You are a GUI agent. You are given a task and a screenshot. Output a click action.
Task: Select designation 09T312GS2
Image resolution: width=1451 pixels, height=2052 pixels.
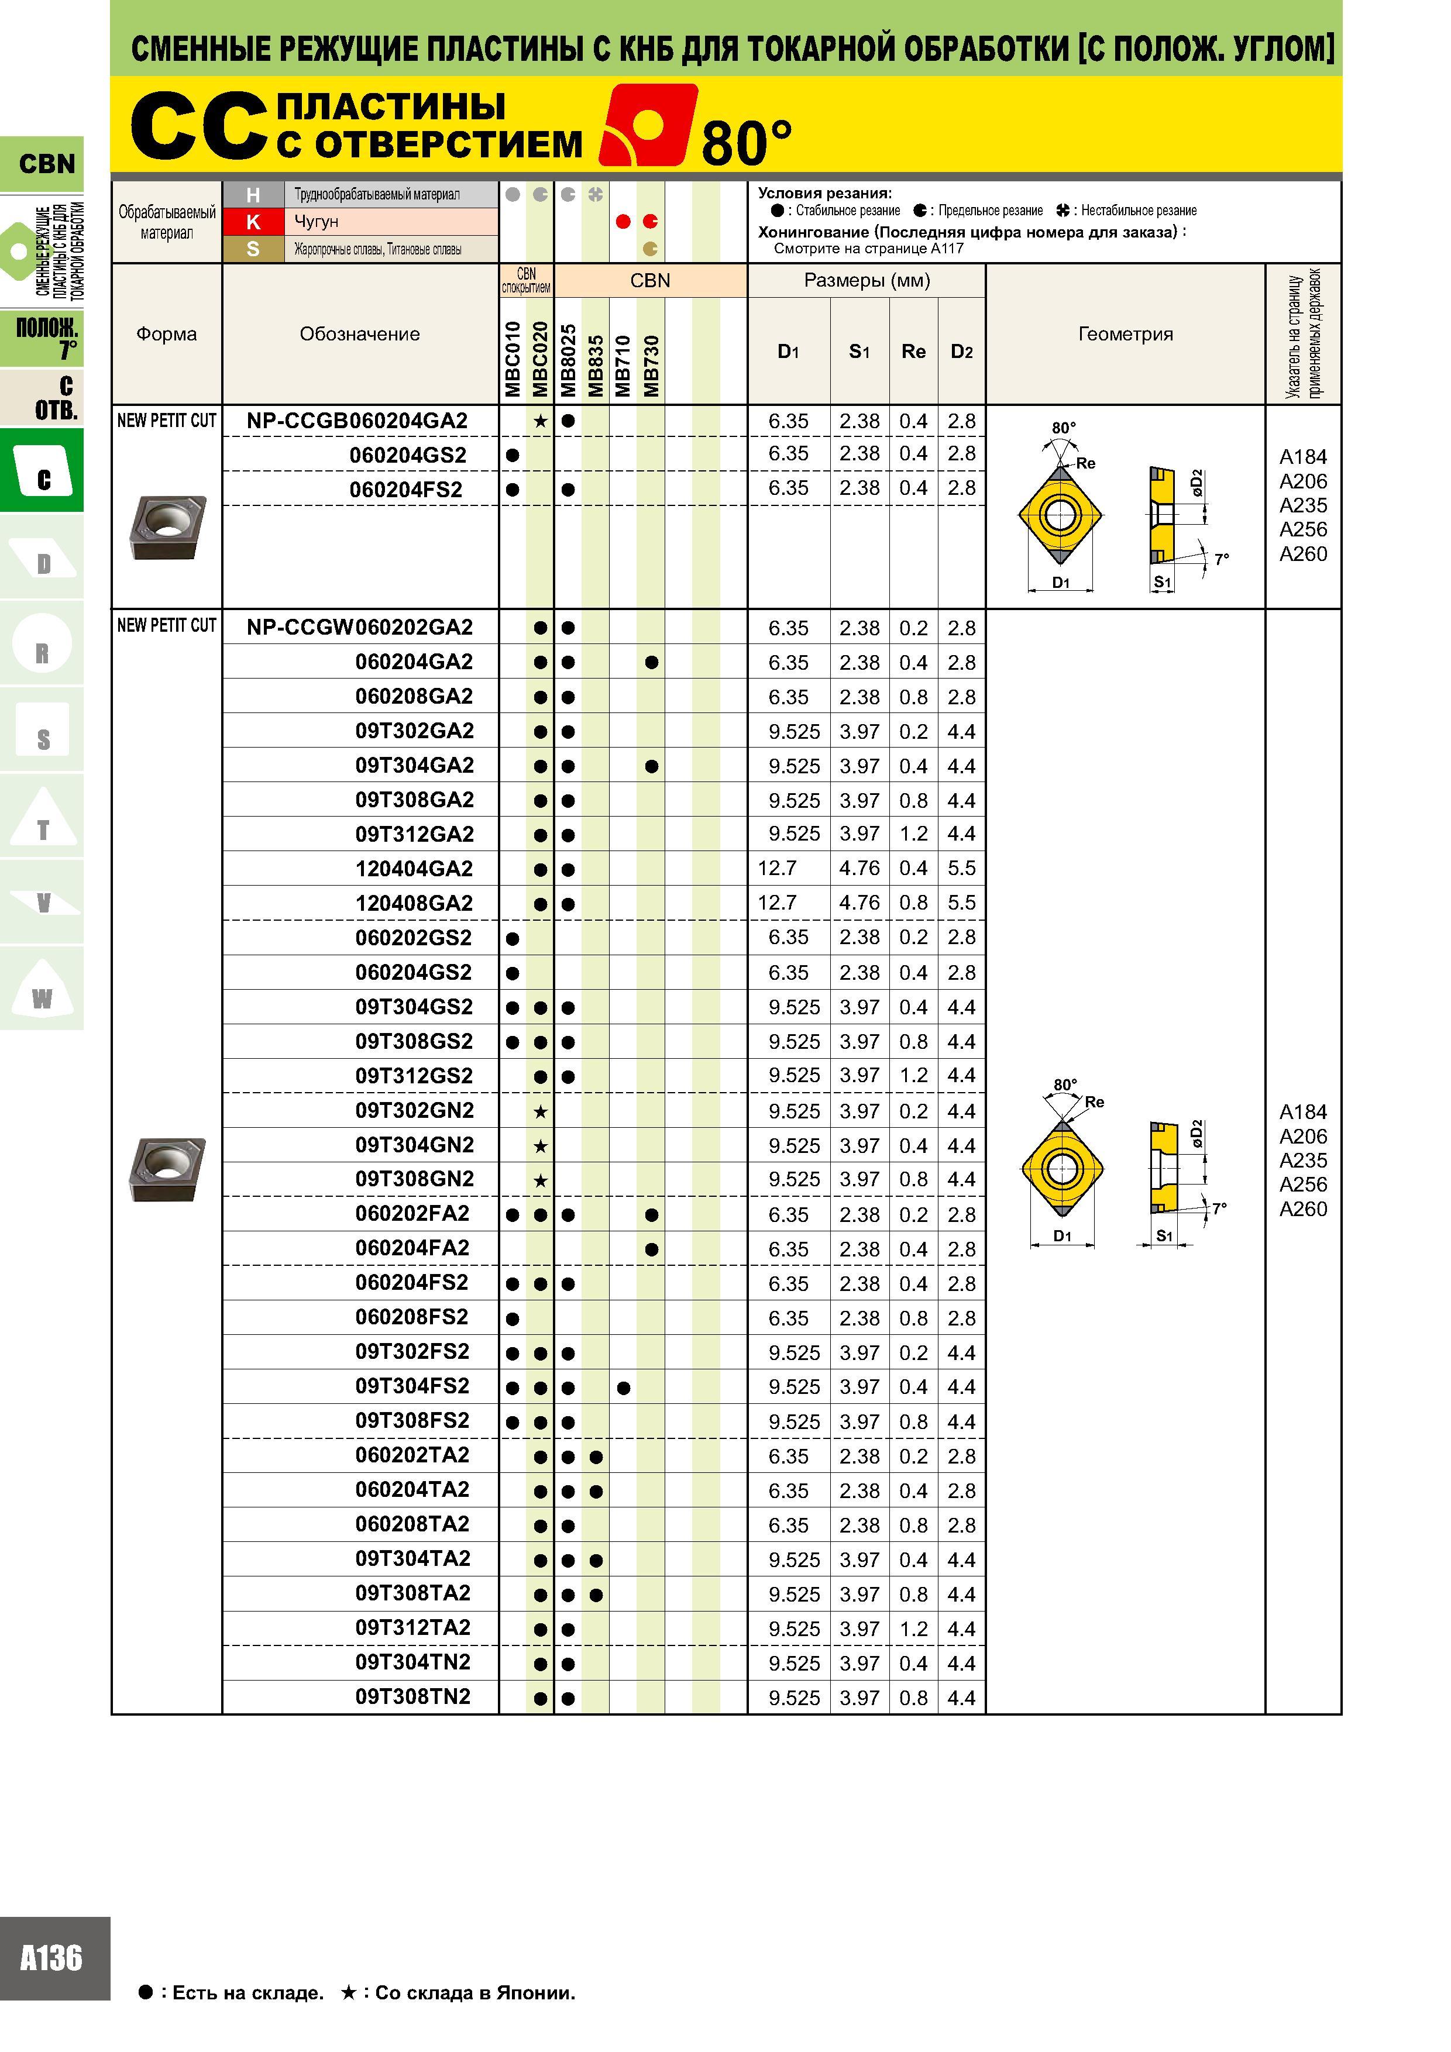(x=414, y=1076)
